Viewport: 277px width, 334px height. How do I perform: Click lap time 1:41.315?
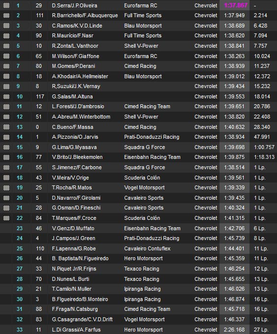pos(234,218)
